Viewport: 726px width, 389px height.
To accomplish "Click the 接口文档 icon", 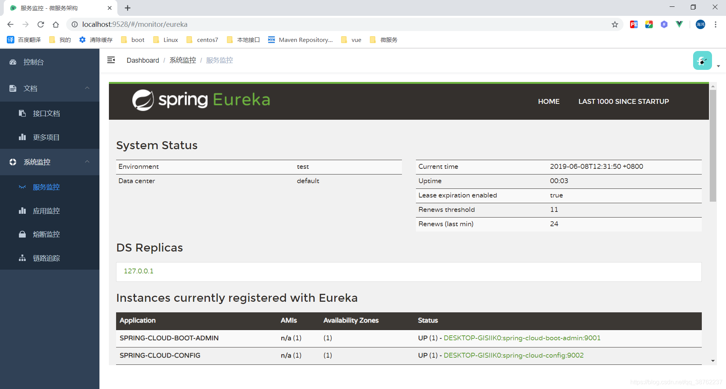I will click(22, 113).
